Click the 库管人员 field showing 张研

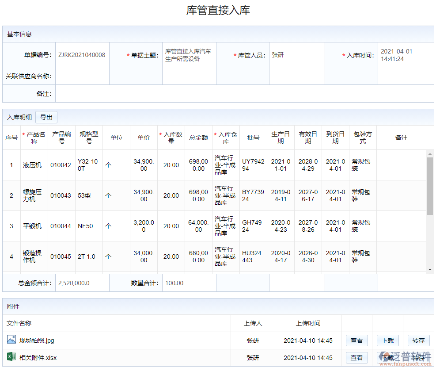296,55
